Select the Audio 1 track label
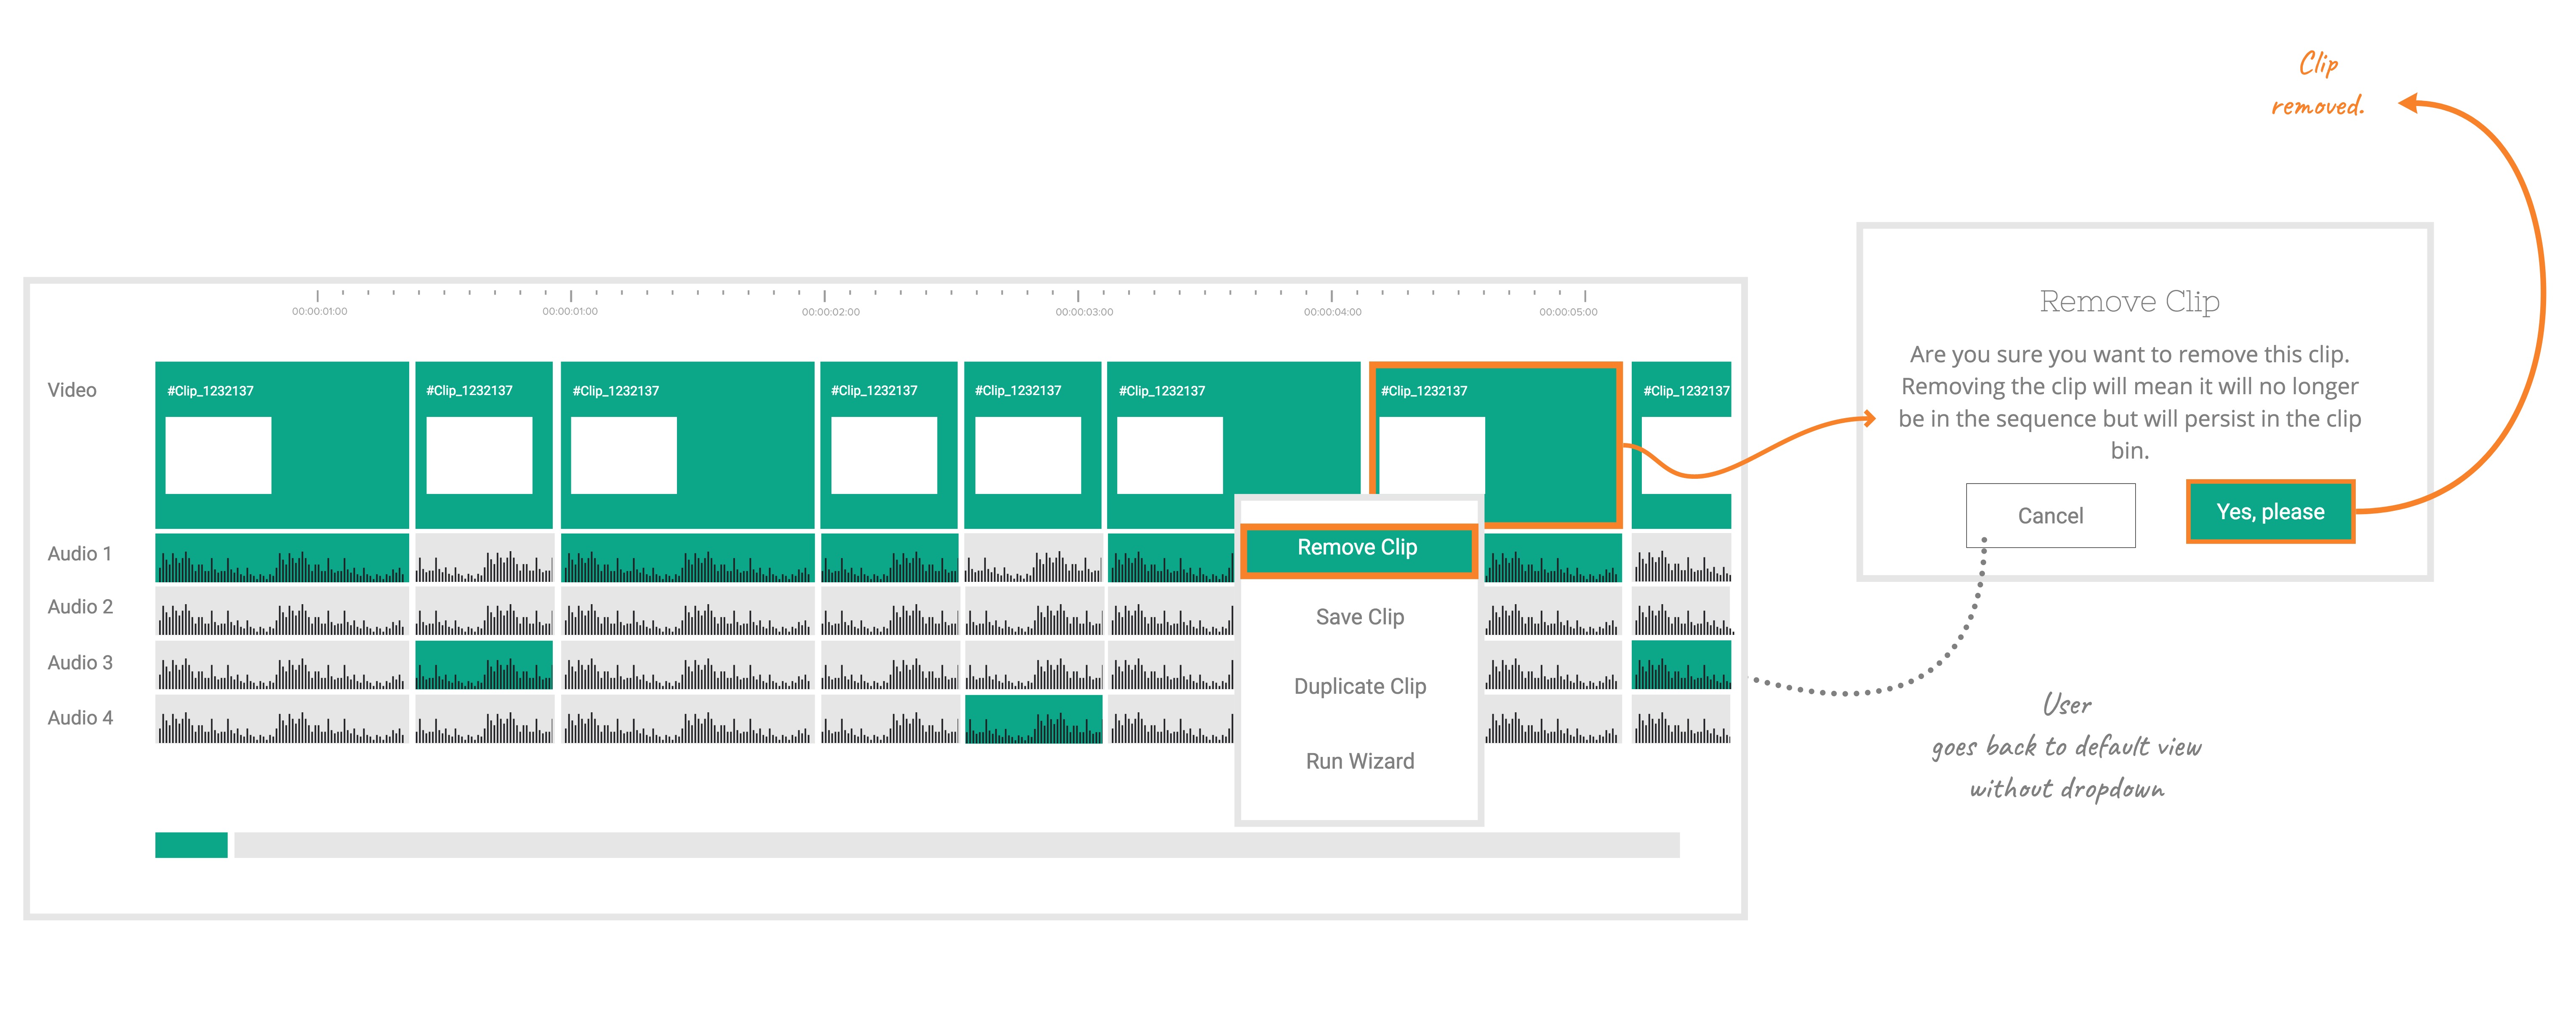Screen dimensions: 2576x1019 (x=80, y=553)
